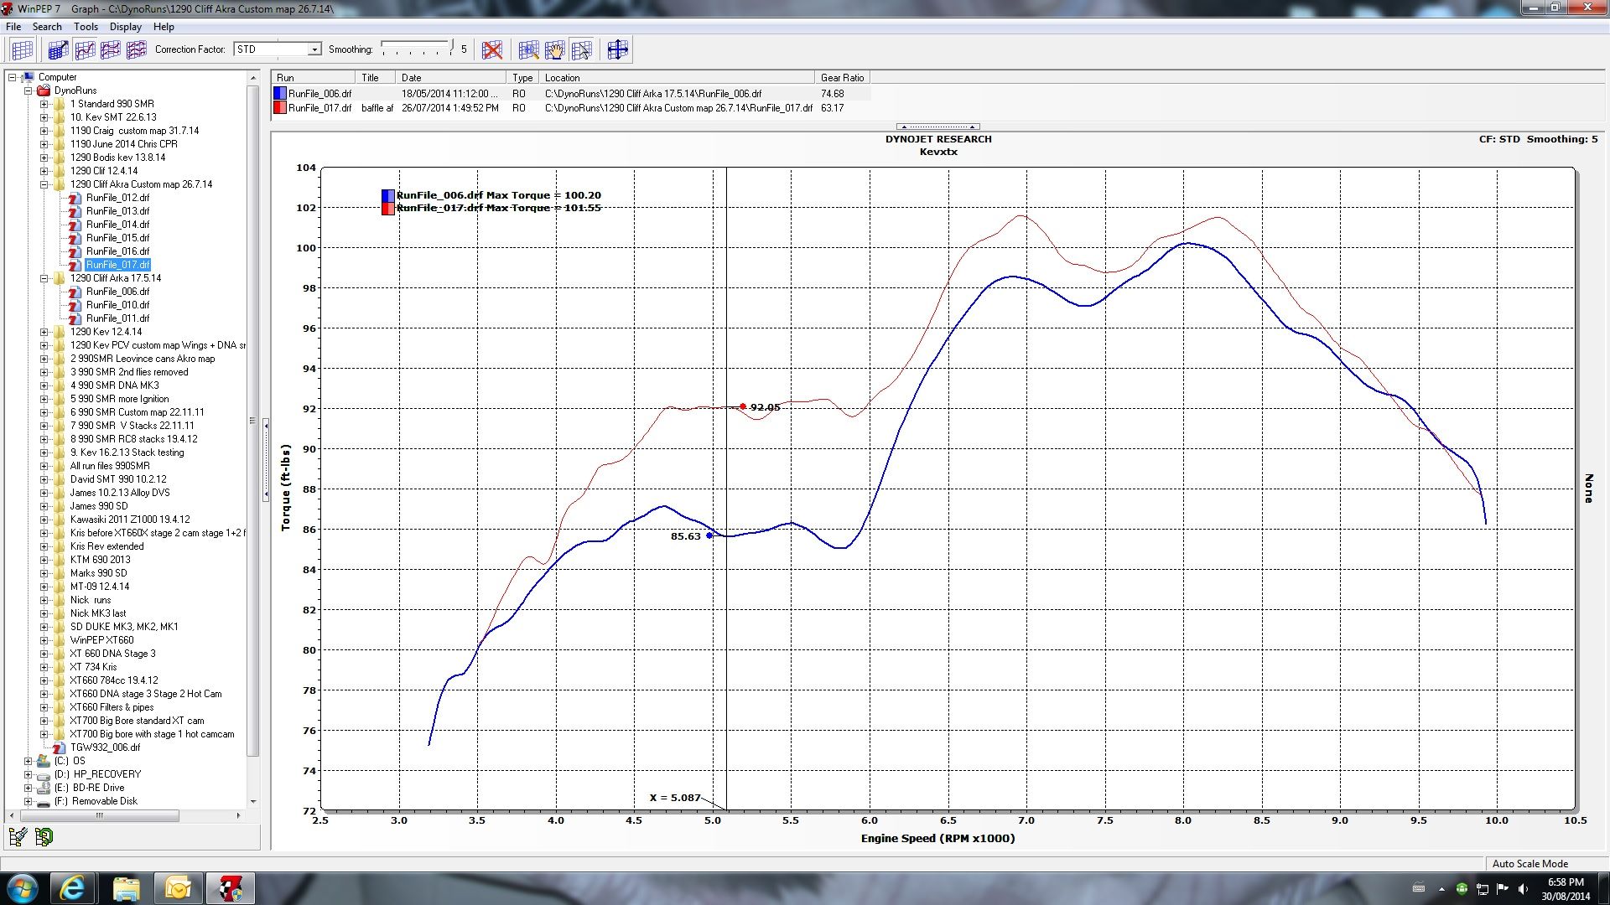
Task: Open the Correction Factor dropdown
Action: 314,49
